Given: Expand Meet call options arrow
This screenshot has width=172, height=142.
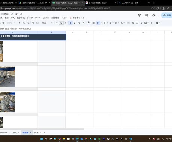Looking at the screenshot, I should click(157, 15).
